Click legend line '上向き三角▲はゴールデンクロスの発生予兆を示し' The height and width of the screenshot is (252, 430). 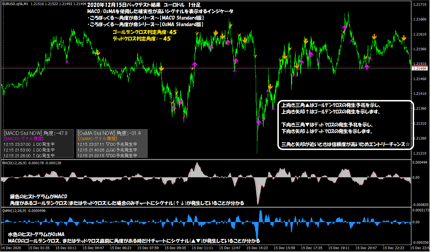tap(331, 105)
